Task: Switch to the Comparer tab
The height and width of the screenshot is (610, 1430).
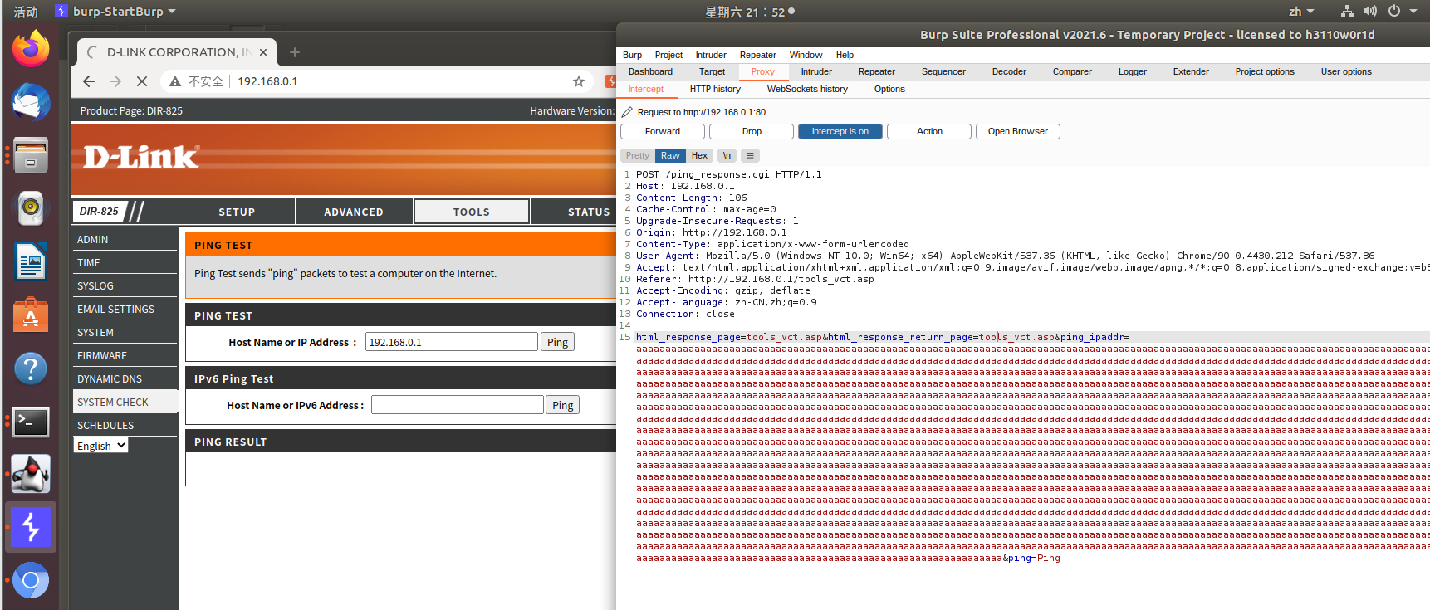Action: point(1072,71)
